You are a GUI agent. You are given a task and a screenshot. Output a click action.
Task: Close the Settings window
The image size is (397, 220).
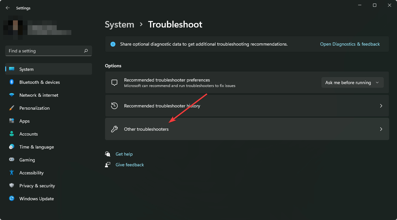[x=390, y=5]
